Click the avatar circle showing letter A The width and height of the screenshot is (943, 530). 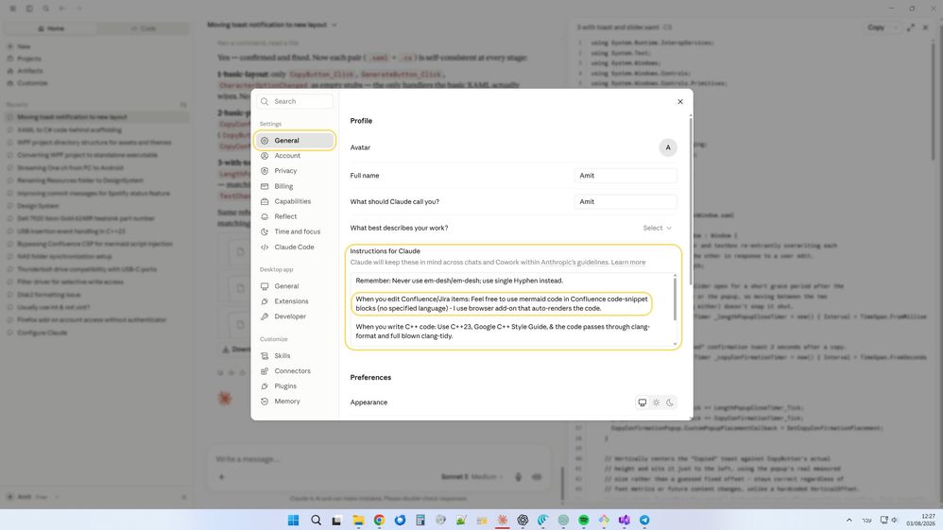(x=667, y=147)
